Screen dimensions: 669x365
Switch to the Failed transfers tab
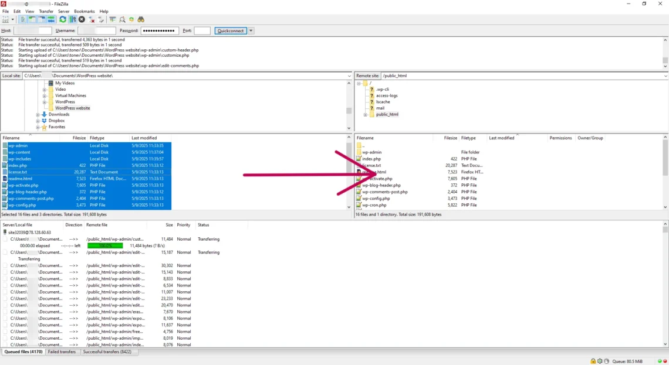click(x=62, y=352)
